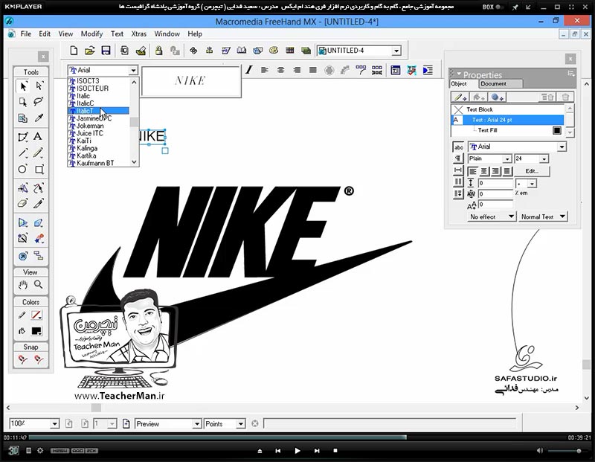595x462 pixels.
Task: Open the Swatches grid icon
Action: 289,50
